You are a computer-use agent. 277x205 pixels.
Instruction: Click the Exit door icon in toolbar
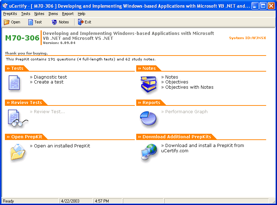81,22
